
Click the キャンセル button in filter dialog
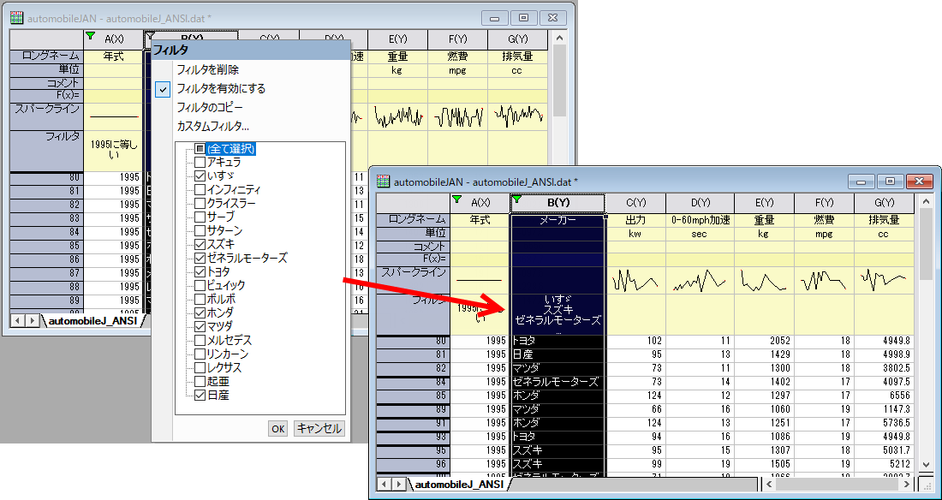coord(319,428)
